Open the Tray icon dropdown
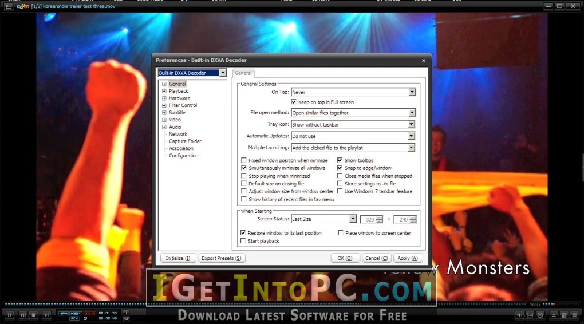This screenshot has width=584, height=324. click(411, 124)
